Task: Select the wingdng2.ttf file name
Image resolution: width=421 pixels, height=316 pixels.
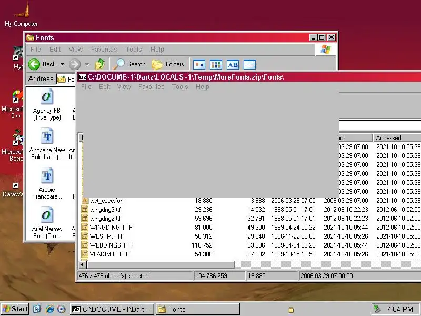Action: pos(105,219)
